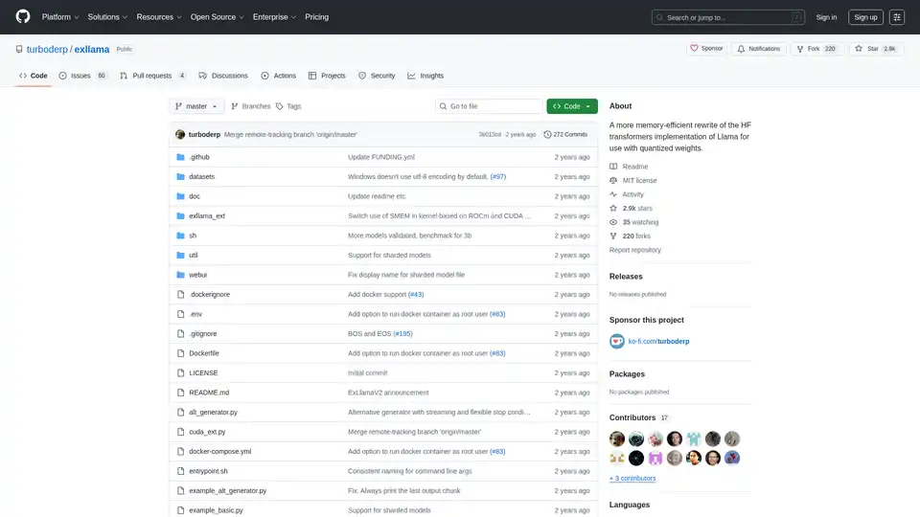Click the Sign up button
The image size is (920, 517).
click(x=865, y=17)
